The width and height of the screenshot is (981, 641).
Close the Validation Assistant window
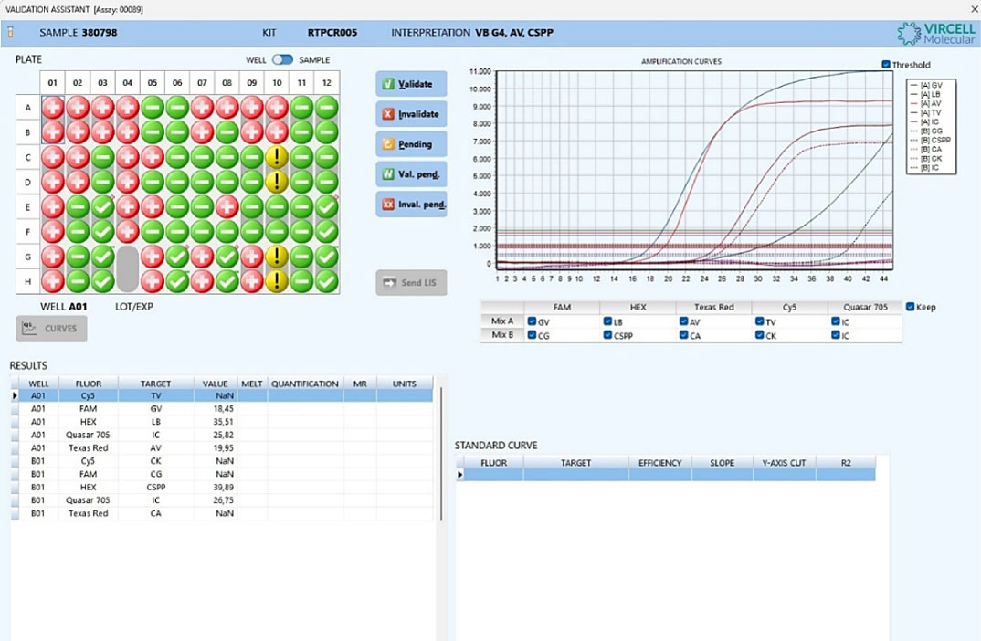coord(974,9)
